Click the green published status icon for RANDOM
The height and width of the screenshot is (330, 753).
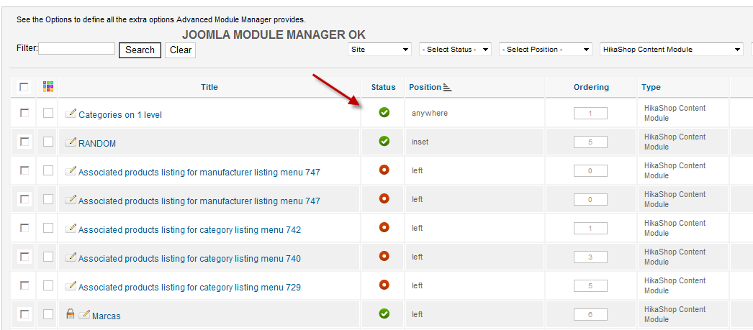[384, 141]
